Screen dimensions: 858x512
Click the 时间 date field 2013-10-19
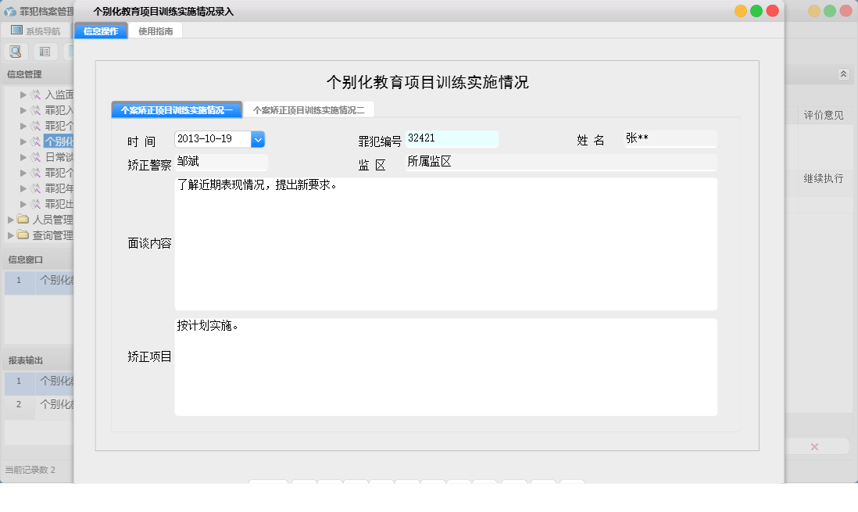click(x=213, y=139)
